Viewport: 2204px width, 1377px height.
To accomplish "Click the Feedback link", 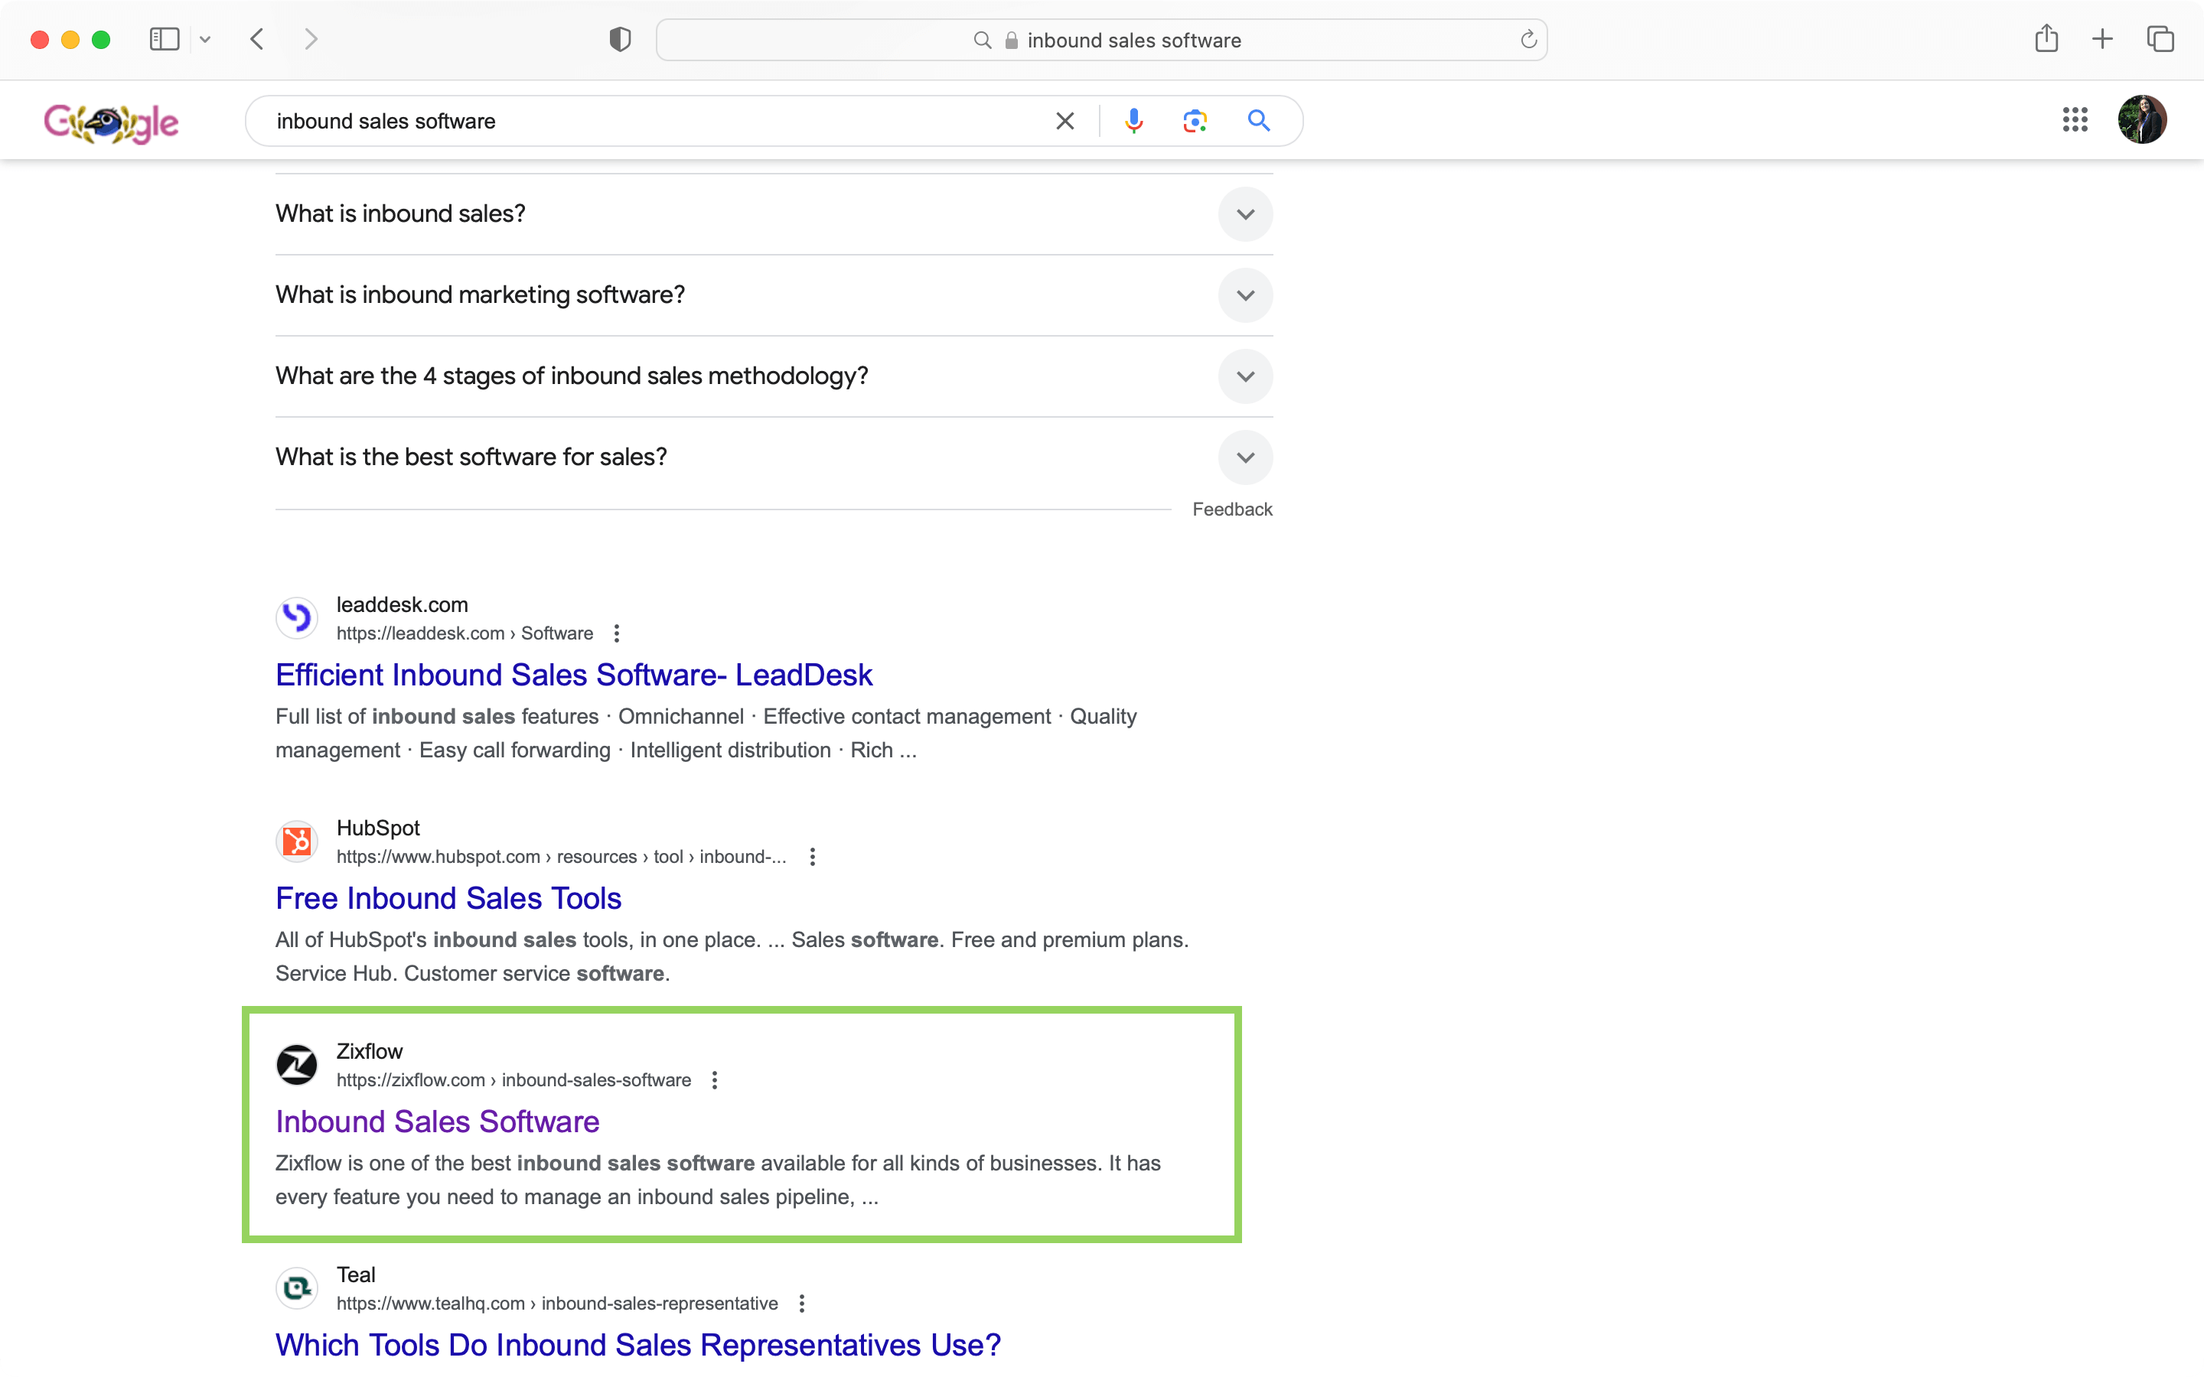I will (1232, 509).
